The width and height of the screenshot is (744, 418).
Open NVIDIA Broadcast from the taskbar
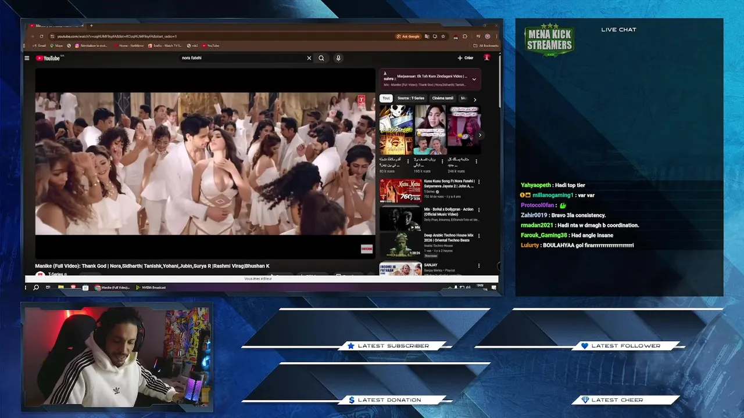click(x=151, y=287)
